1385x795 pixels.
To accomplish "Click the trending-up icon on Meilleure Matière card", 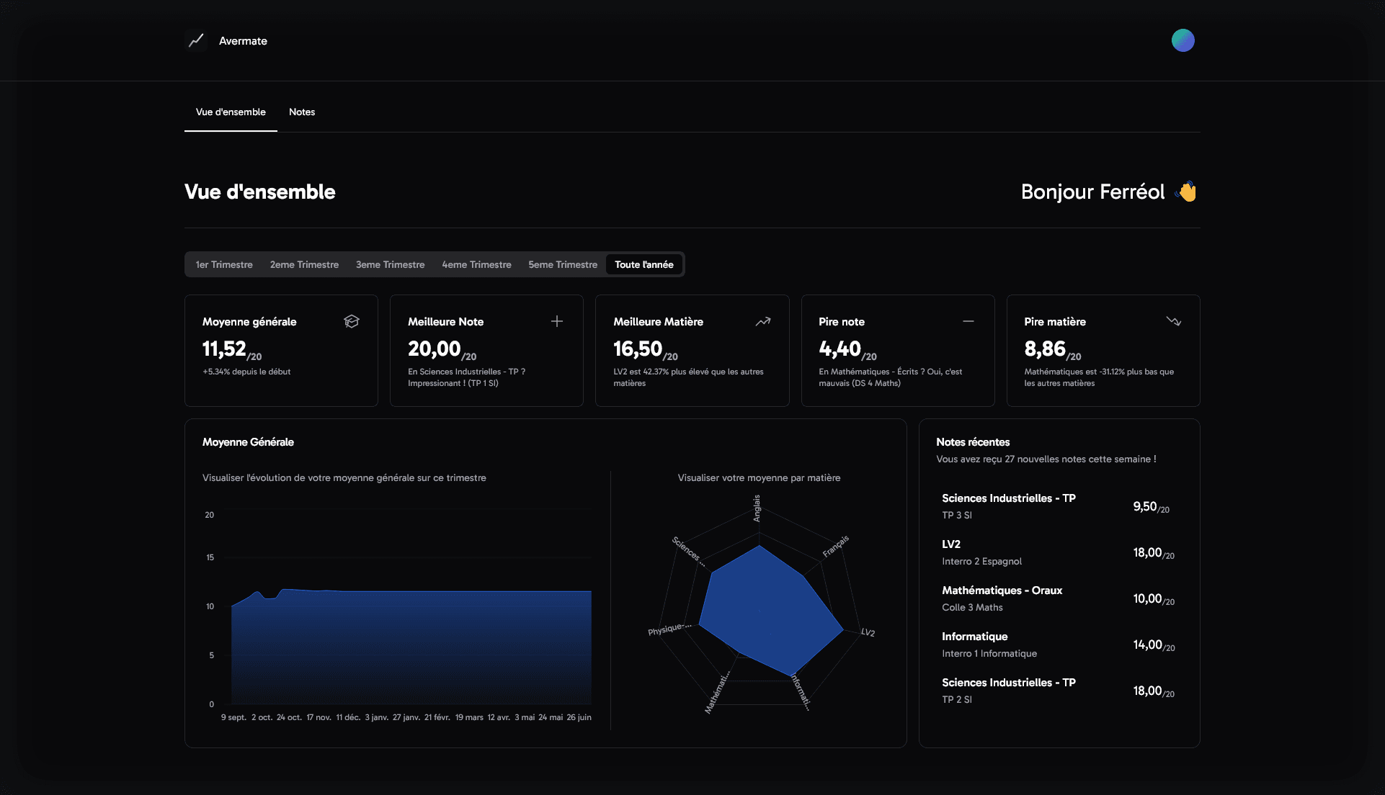I will (x=762, y=321).
